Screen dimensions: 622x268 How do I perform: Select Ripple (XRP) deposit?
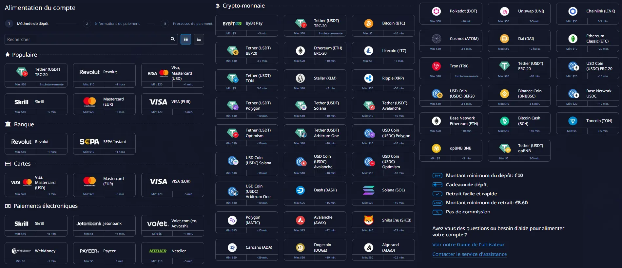point(383,80)
